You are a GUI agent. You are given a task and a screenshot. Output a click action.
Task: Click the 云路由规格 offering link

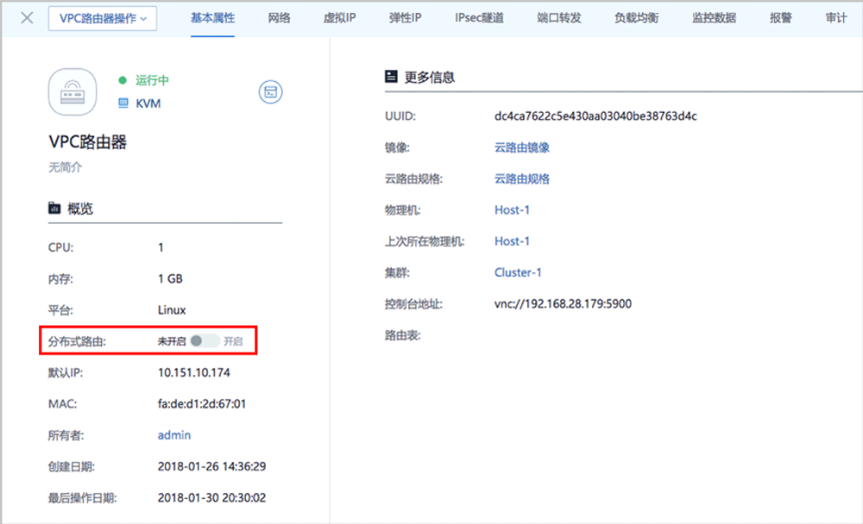[x=522, y=179]
